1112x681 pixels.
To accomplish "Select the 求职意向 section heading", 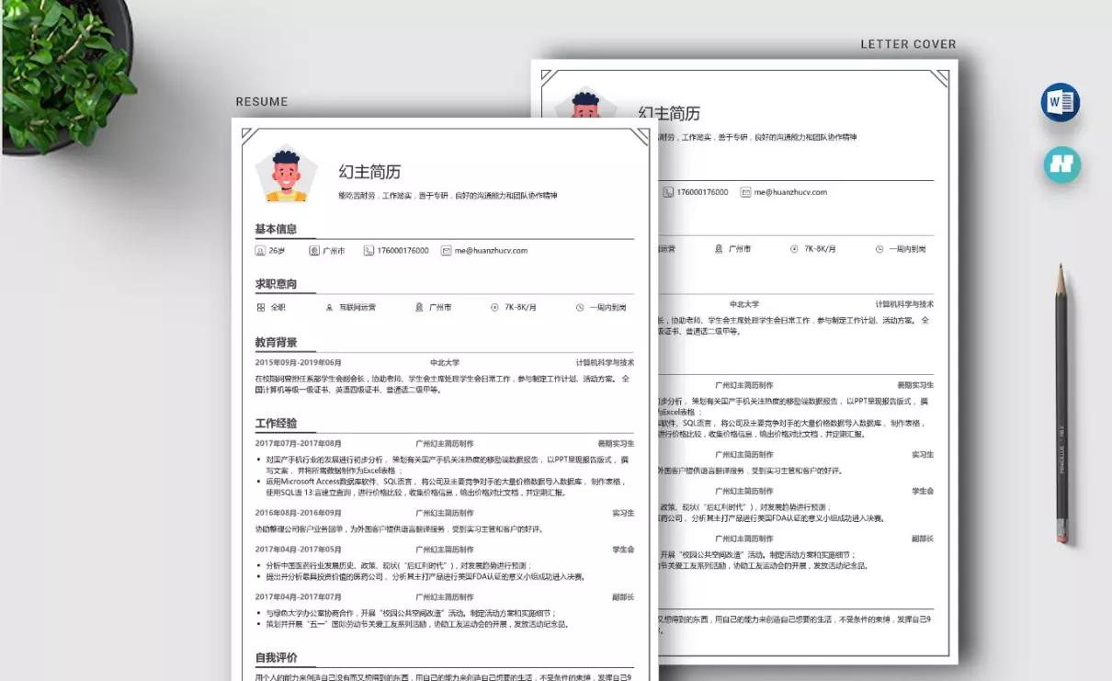I will point(276,284).
